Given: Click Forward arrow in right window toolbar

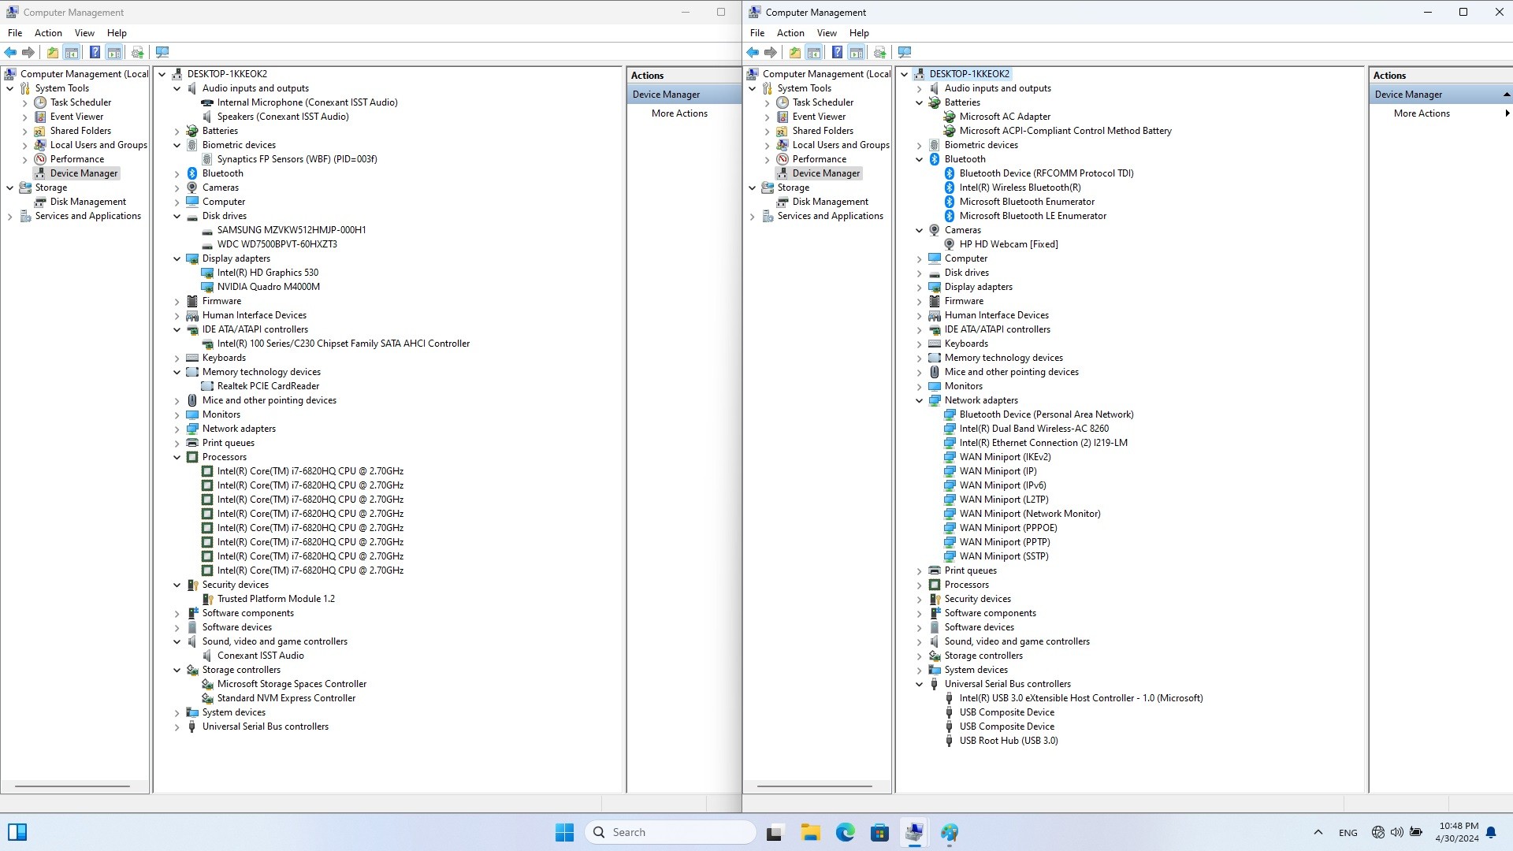Looking at the screenshot, I should (x=771, y=53).
